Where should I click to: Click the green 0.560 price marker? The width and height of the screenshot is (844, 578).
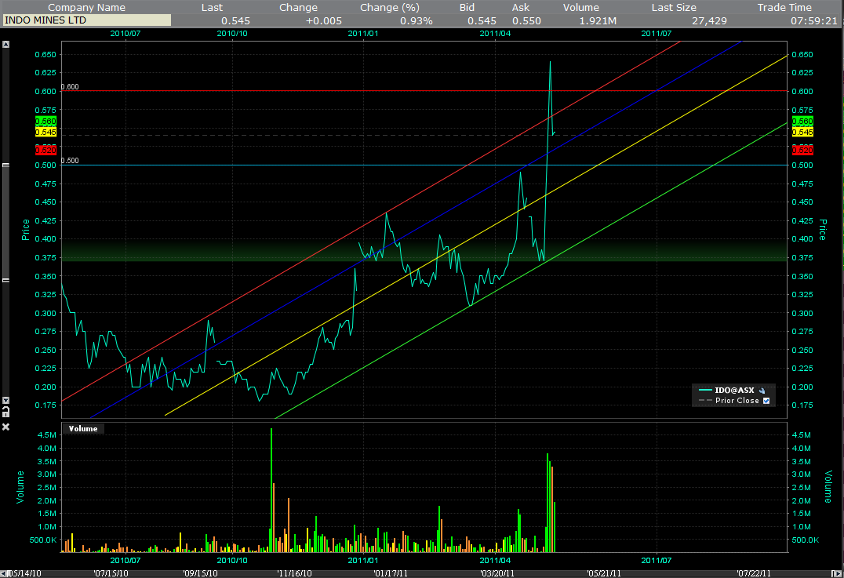click(46, 122)
